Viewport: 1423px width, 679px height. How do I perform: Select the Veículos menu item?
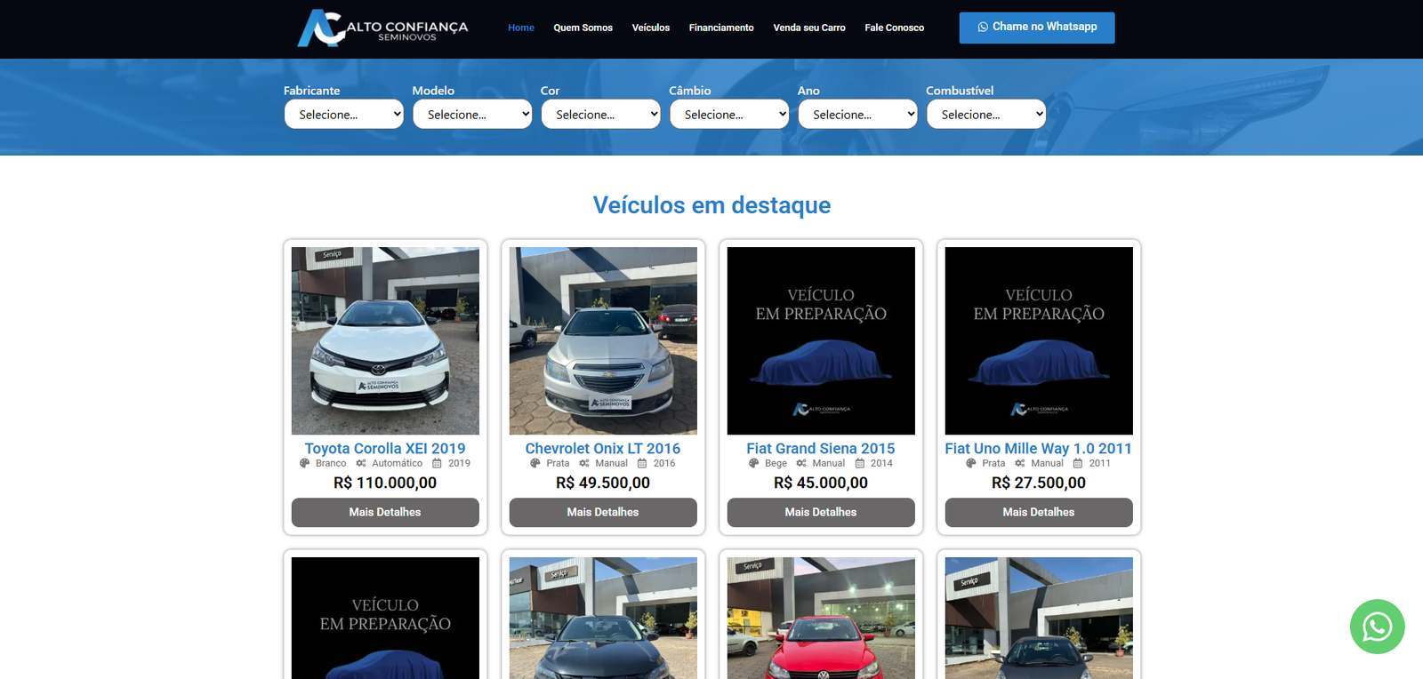click(651, 28)
